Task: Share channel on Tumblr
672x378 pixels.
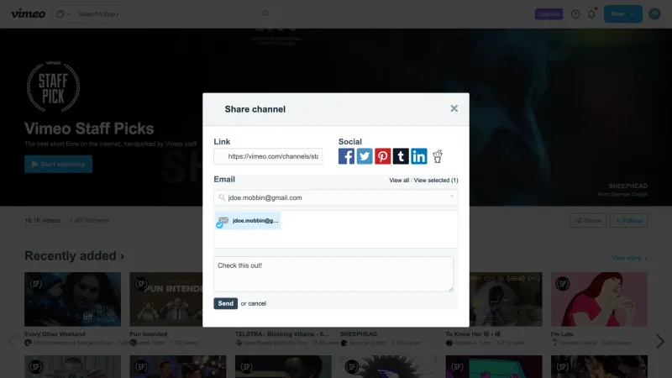Action: coord(401,156)
